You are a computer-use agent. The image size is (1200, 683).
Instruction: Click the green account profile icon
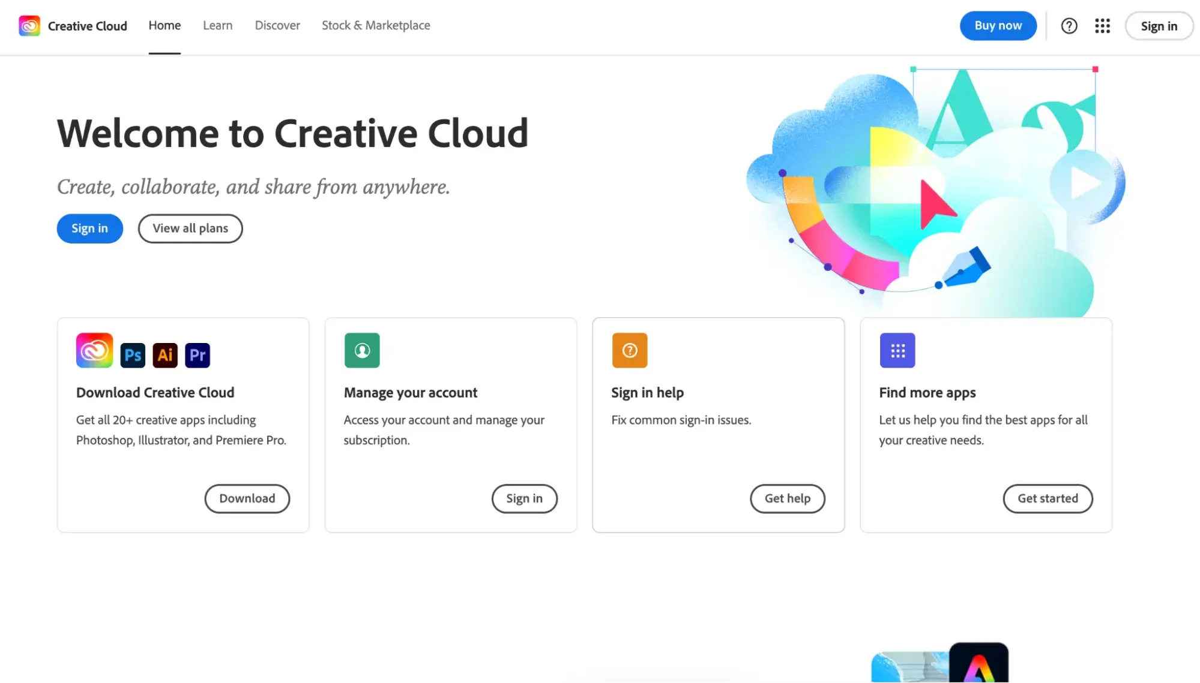[x=362, y=350]
